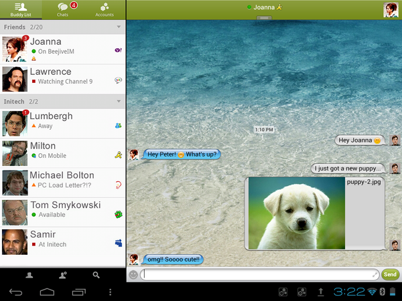This screenshot has height=301, width=402.
Task: Click the ICQ flower icon on Tom Smykowski's row
Action: click(118, 215)
